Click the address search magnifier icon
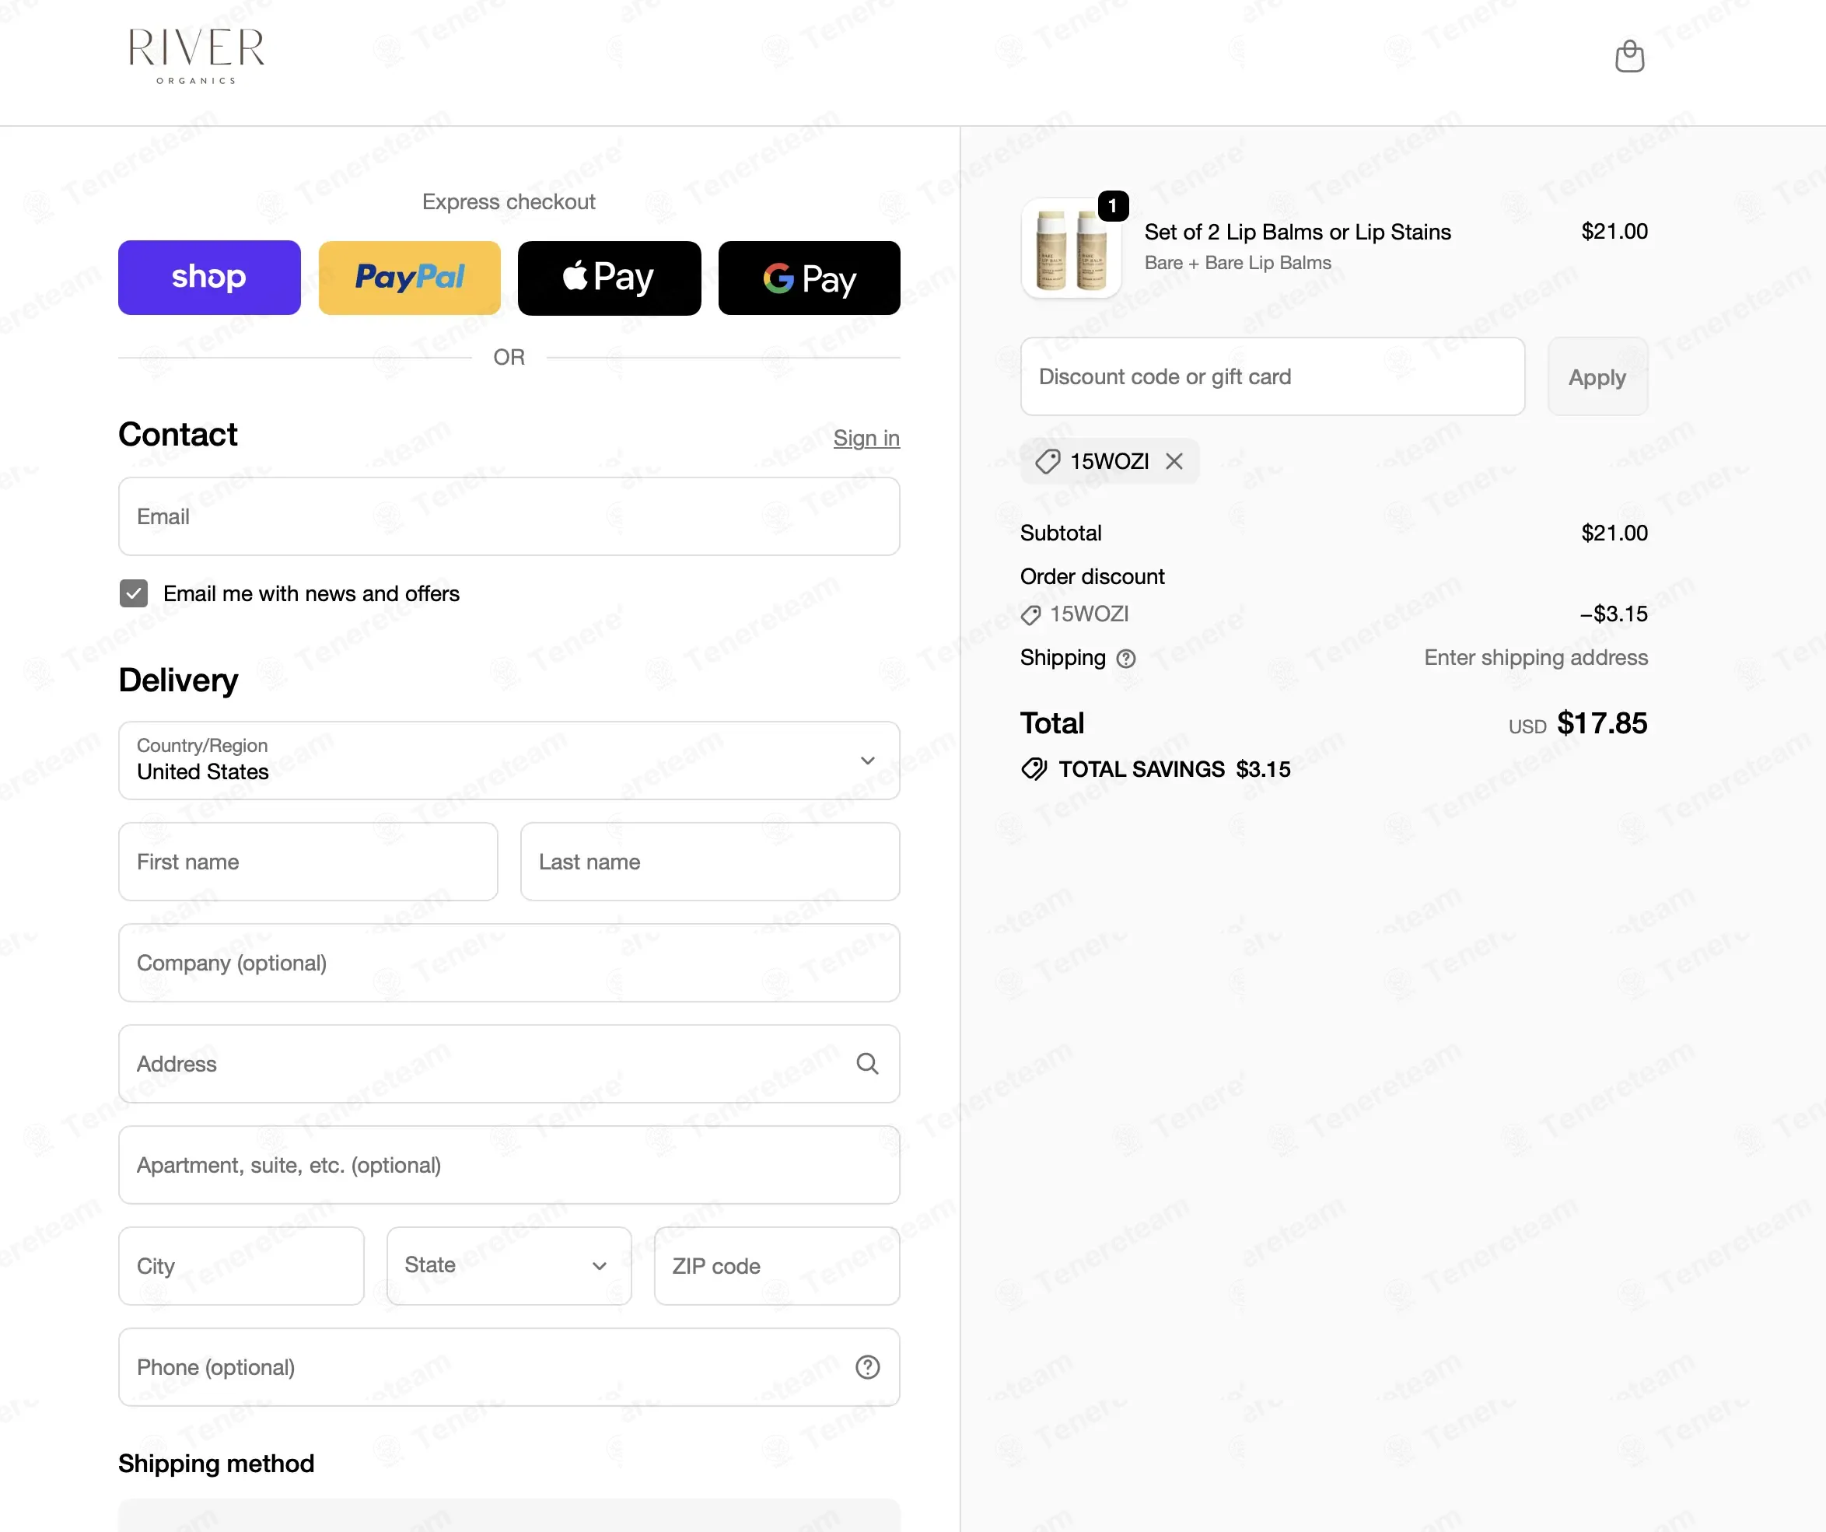 [867, 1063]
